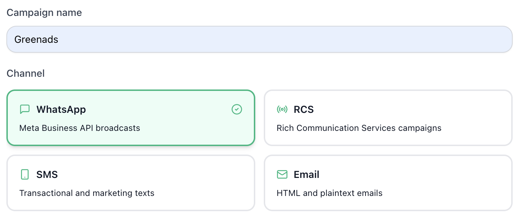
Task: Focus the Campaign name input field
Action: (259, 40)
